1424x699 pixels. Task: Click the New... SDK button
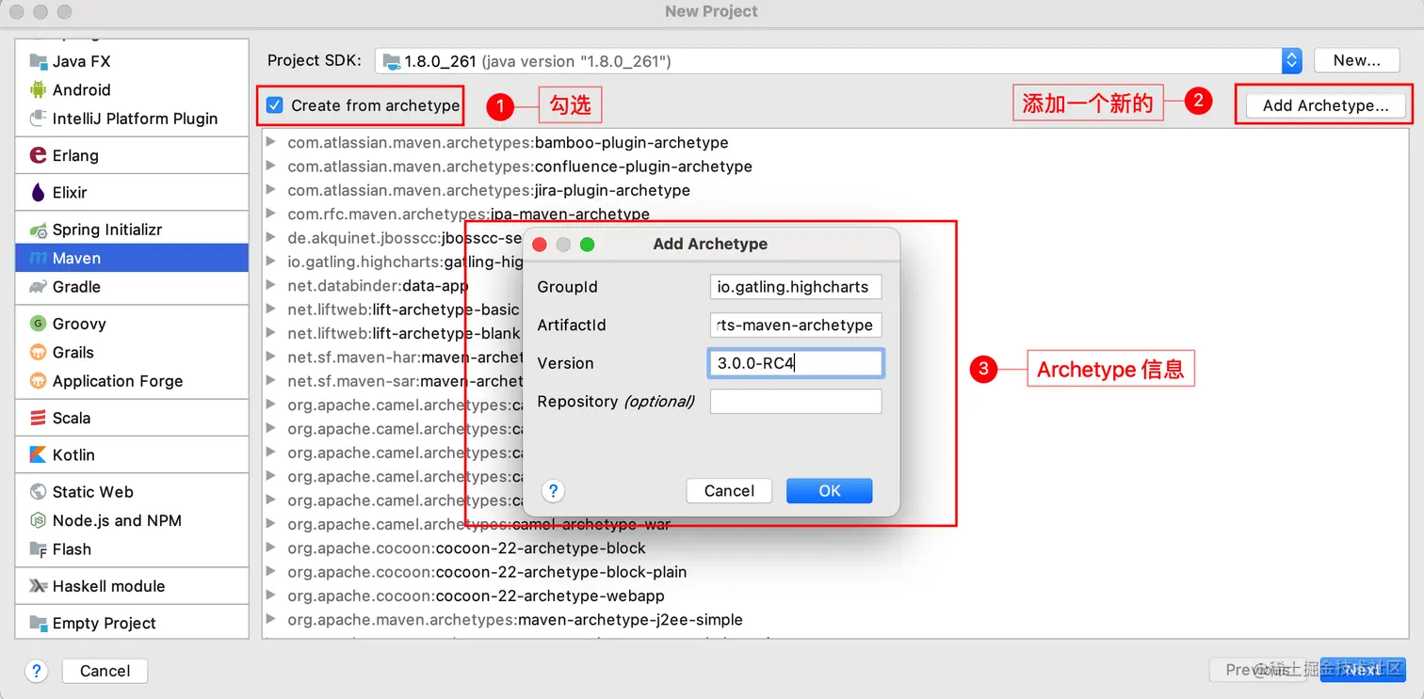[1356, 60]
